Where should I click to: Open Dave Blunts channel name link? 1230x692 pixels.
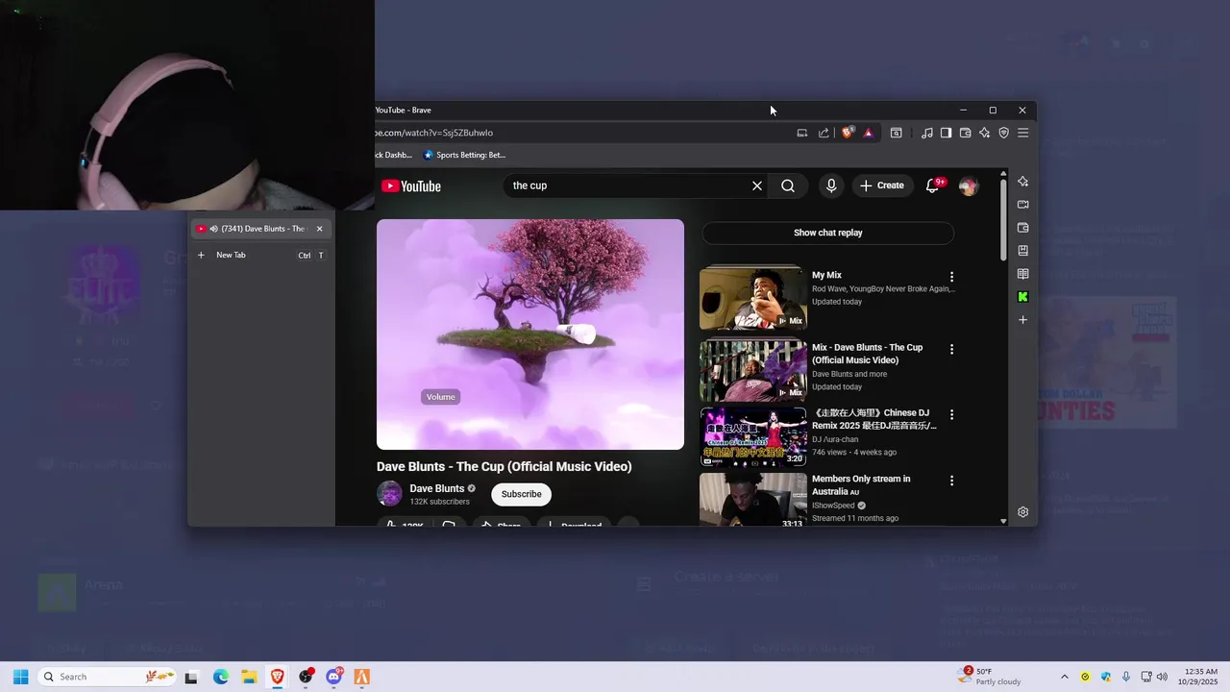point(436,488)
